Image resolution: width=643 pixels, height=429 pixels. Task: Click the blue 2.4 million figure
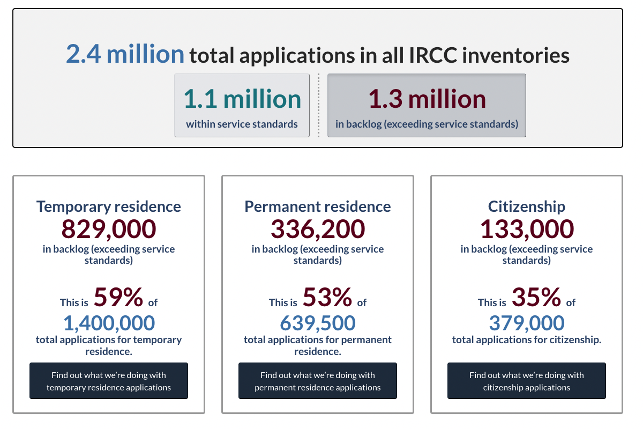(125, 54)
